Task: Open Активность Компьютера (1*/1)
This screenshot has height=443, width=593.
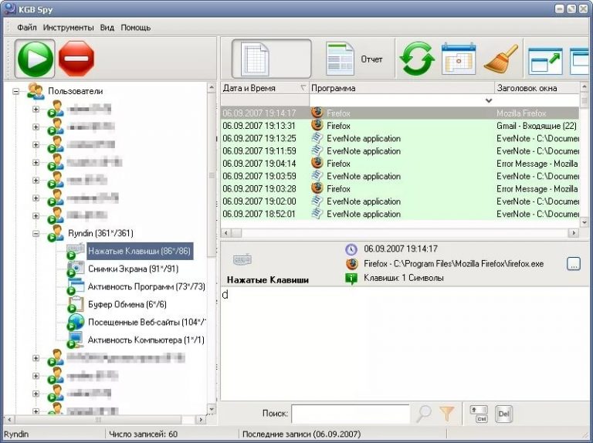Action: click(x=146, y=340)
